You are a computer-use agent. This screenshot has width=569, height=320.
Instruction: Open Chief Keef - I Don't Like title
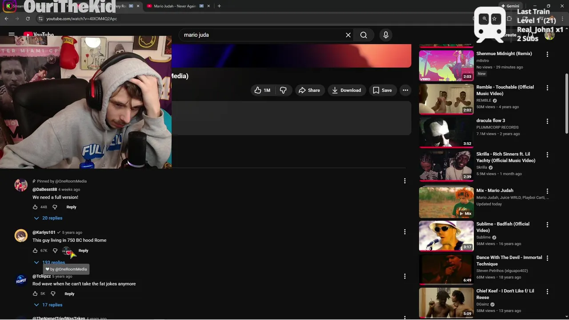tap(505, 294)
